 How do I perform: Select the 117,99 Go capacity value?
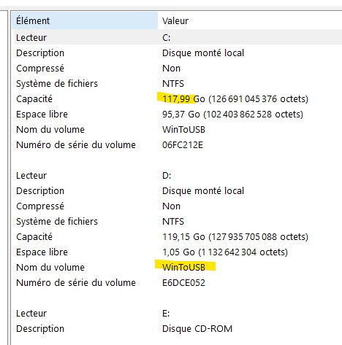[x=235, y=99]
